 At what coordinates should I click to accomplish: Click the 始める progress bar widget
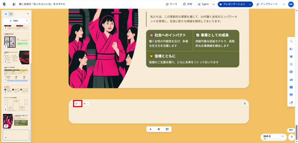coord(274,137)
